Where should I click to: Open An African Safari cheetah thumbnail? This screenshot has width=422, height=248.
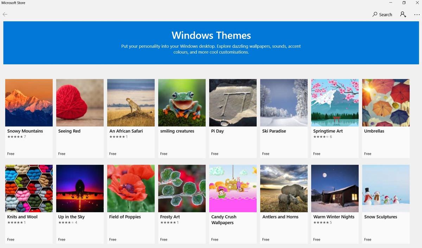pyautogui.click(x=131, y=103)
